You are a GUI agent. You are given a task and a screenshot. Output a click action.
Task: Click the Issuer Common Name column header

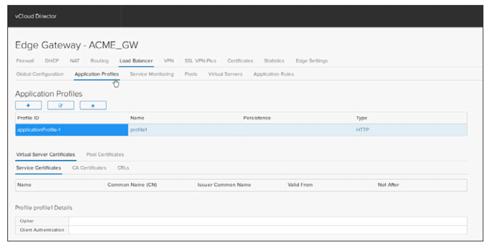point(240,185)
